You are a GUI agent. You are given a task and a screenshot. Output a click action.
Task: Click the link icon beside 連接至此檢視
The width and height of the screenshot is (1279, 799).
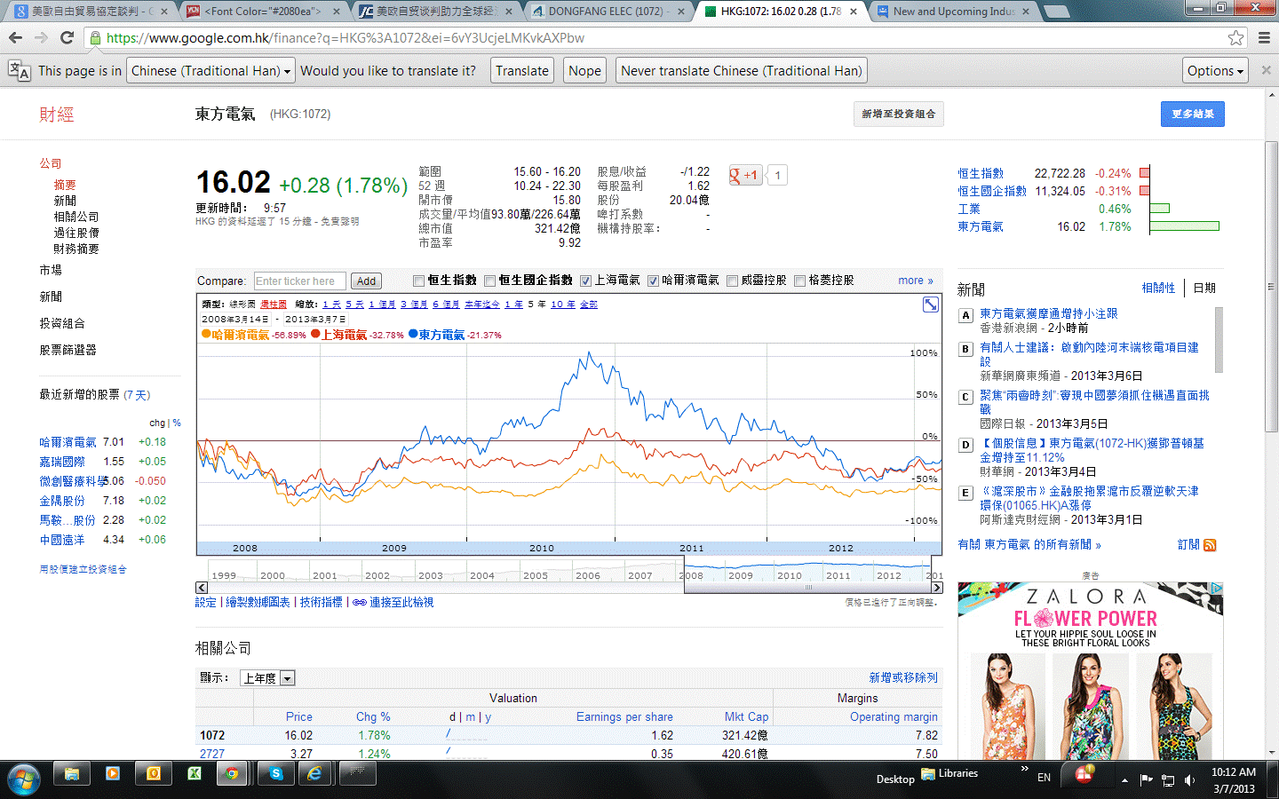tap(359, 603)
